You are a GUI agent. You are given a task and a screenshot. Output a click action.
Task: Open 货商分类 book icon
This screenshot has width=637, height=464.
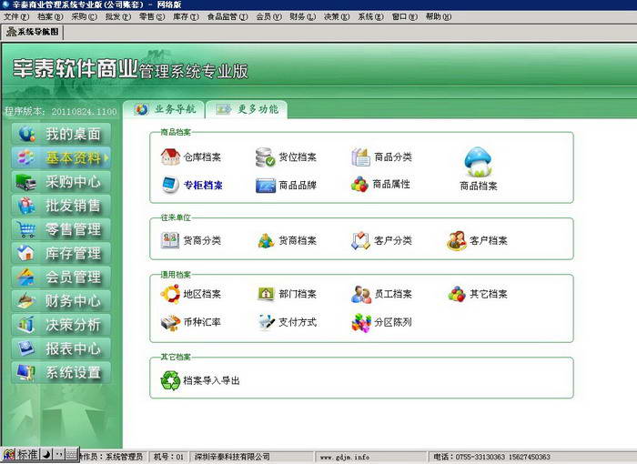(170, 240)
